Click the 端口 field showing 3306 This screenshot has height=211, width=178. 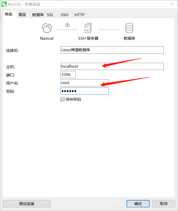(68, 75)
